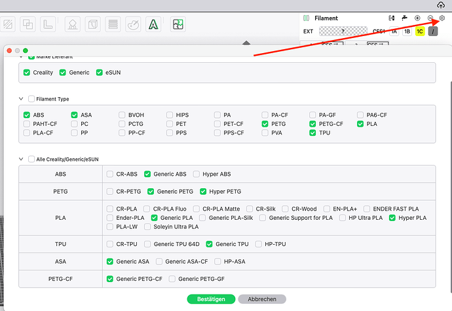The height and width of the screenshot is (311, 452).
Task: Select the puzzle piece assembly tool
Action: (x=178, y=24)
